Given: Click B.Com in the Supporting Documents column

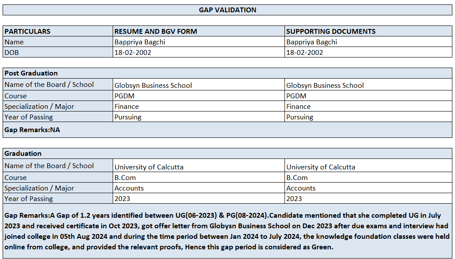Looking at the screenshot, I should (x=297, y=177).
